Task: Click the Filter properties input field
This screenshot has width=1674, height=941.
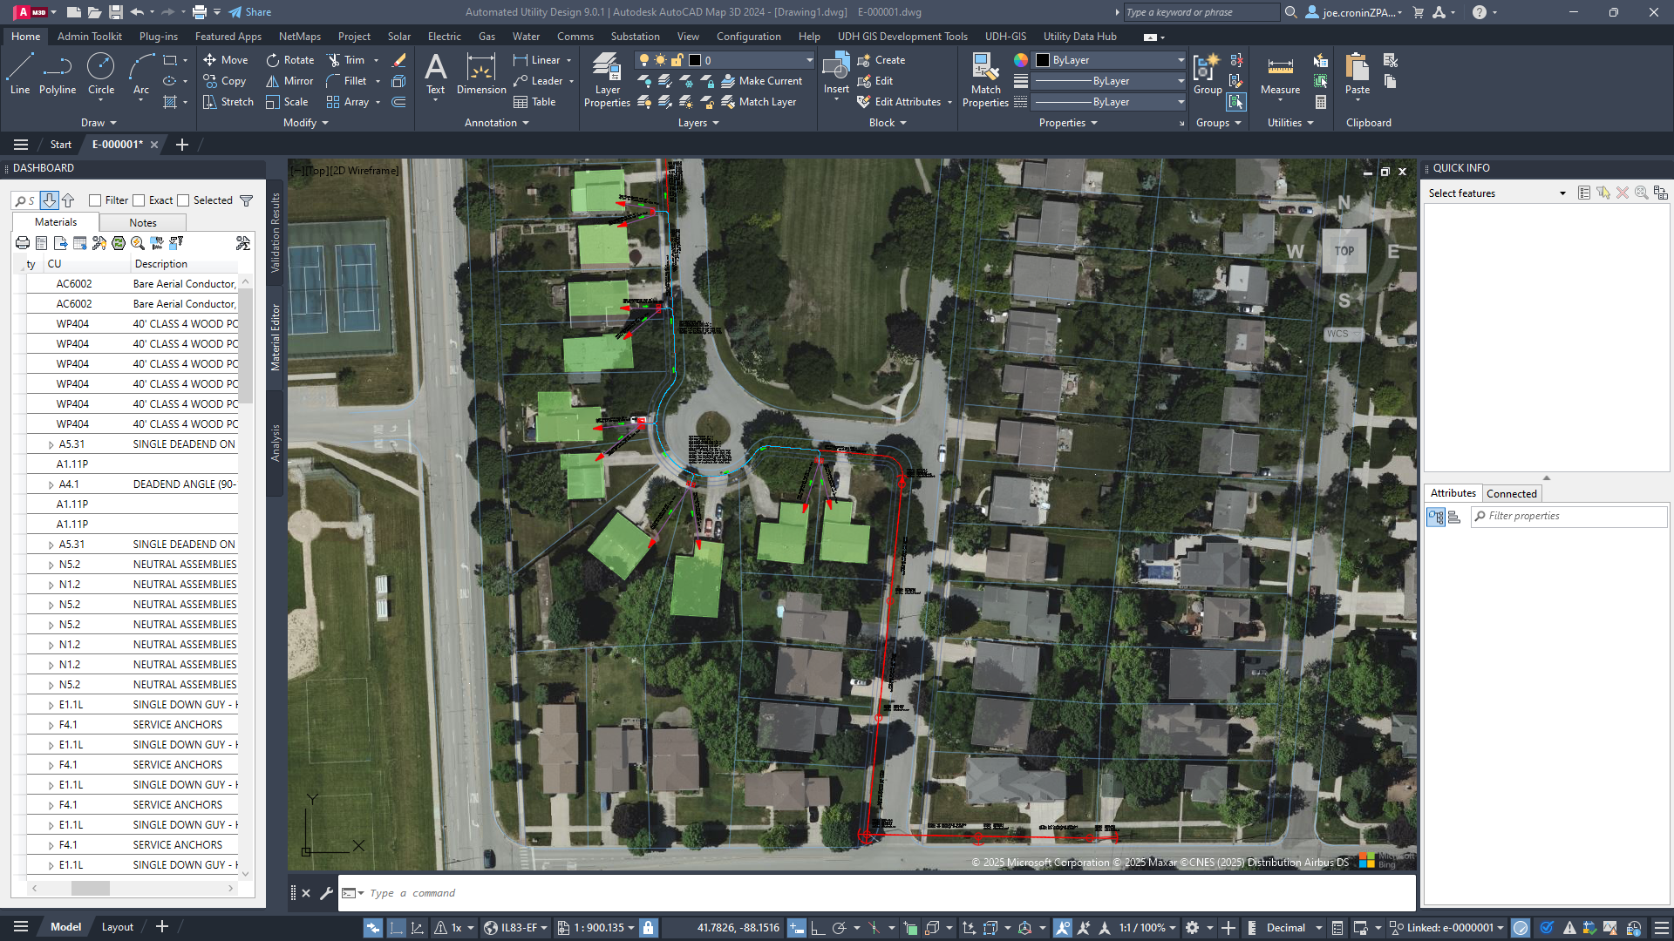Action: (1569, 517)
